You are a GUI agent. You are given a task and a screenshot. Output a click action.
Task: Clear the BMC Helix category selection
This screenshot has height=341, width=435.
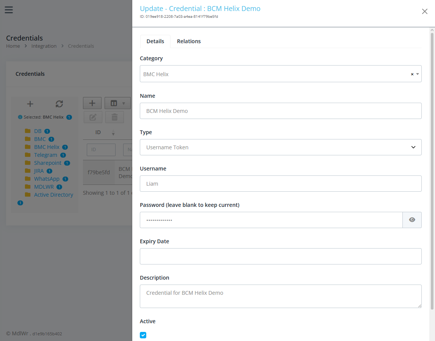click(412, 74)
